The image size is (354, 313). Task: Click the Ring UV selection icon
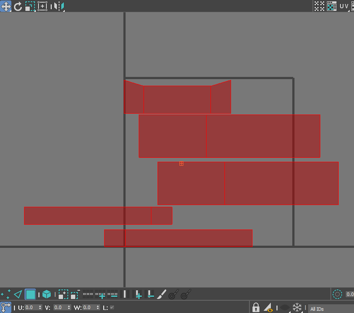[125, 294]
